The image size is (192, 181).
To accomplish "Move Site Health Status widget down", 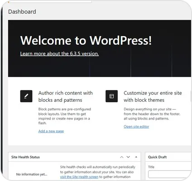I will point(128,157).
